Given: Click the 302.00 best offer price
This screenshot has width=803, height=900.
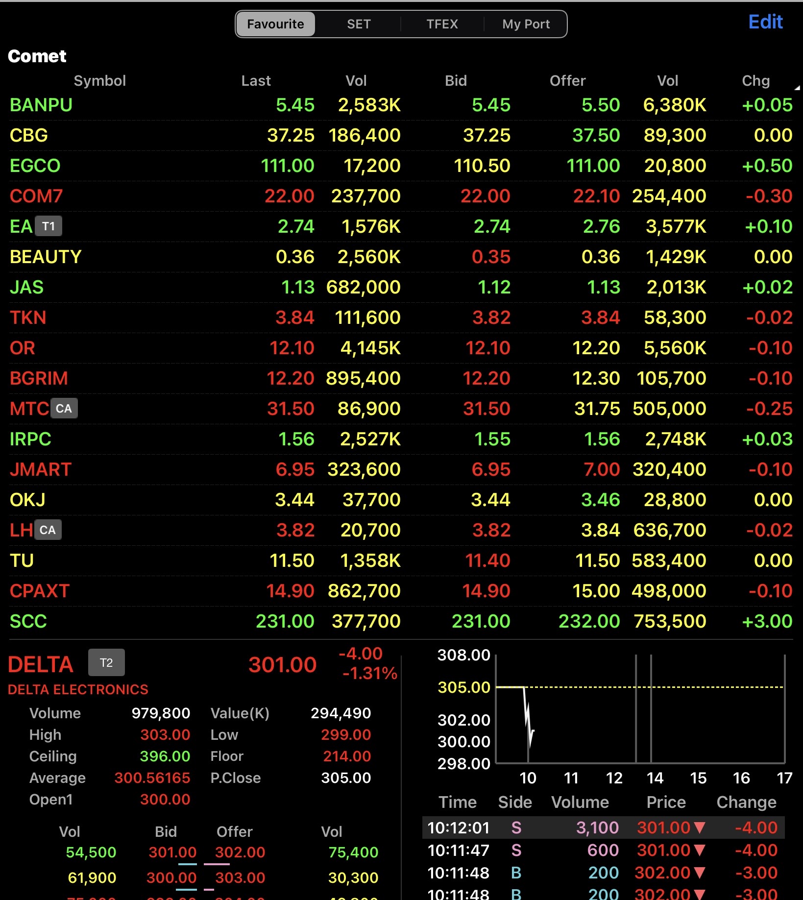Looking at the screenshot, I should (240, 852).
